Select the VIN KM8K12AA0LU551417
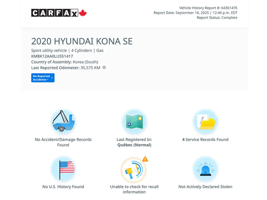This screenshot has height=200, width=267. [52, 56]
